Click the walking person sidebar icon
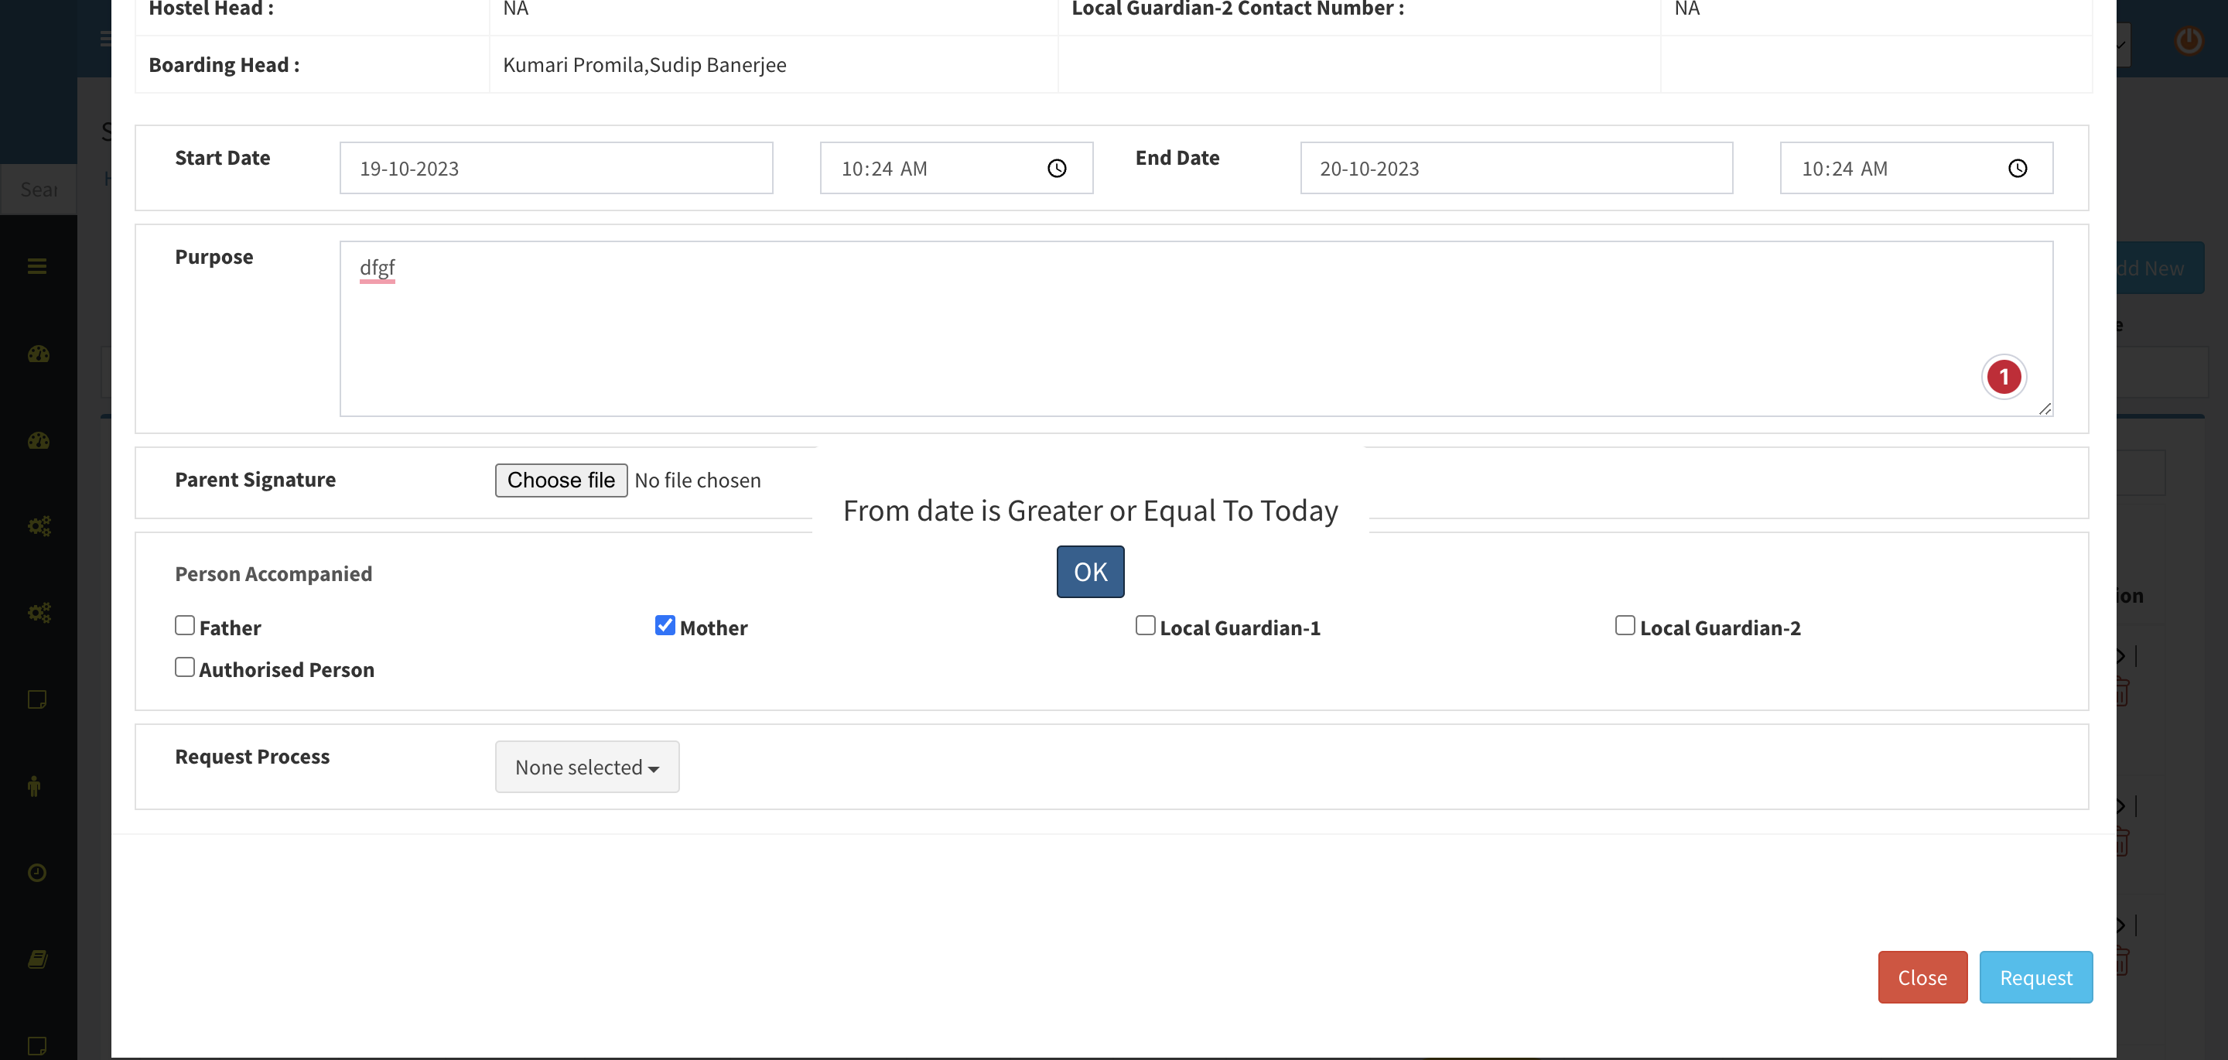This screenshot has height=1060, width=2228. click(35, 785)
